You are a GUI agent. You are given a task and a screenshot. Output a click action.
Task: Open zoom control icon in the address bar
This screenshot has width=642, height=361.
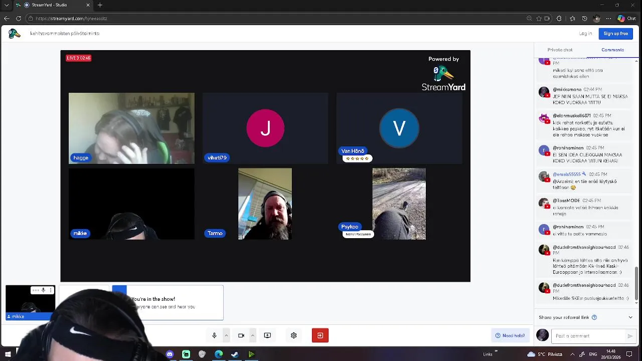click(529, 19)
